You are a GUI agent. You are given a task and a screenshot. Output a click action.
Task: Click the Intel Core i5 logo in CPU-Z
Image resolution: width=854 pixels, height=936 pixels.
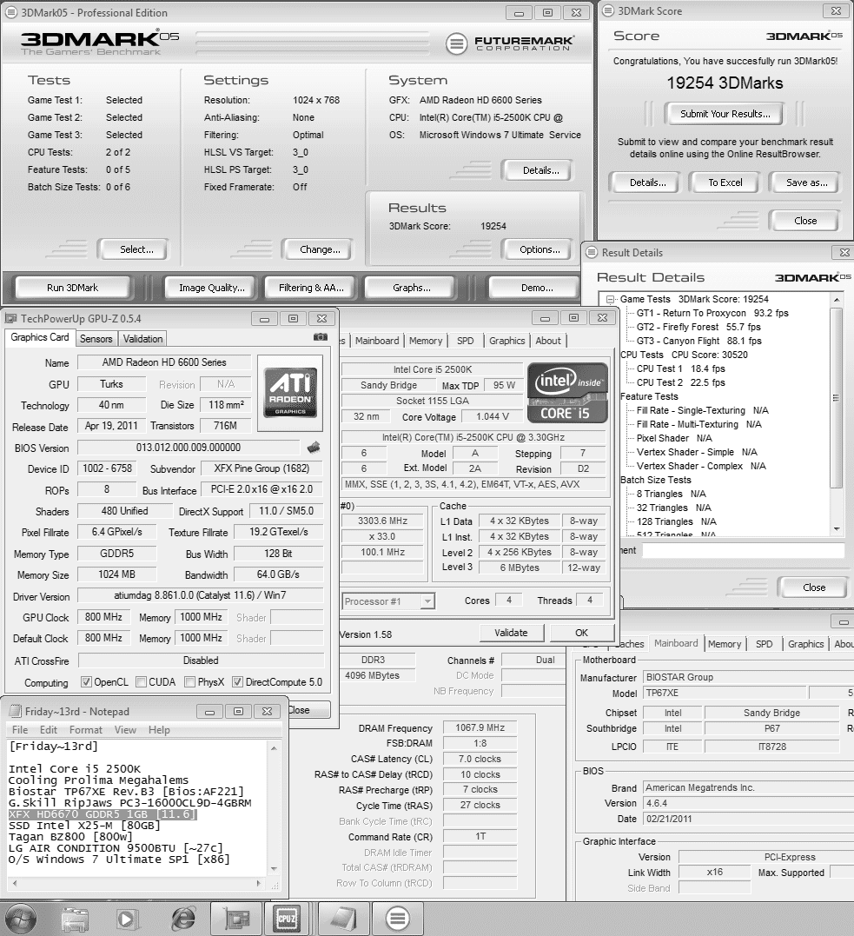tap(567, 393)
